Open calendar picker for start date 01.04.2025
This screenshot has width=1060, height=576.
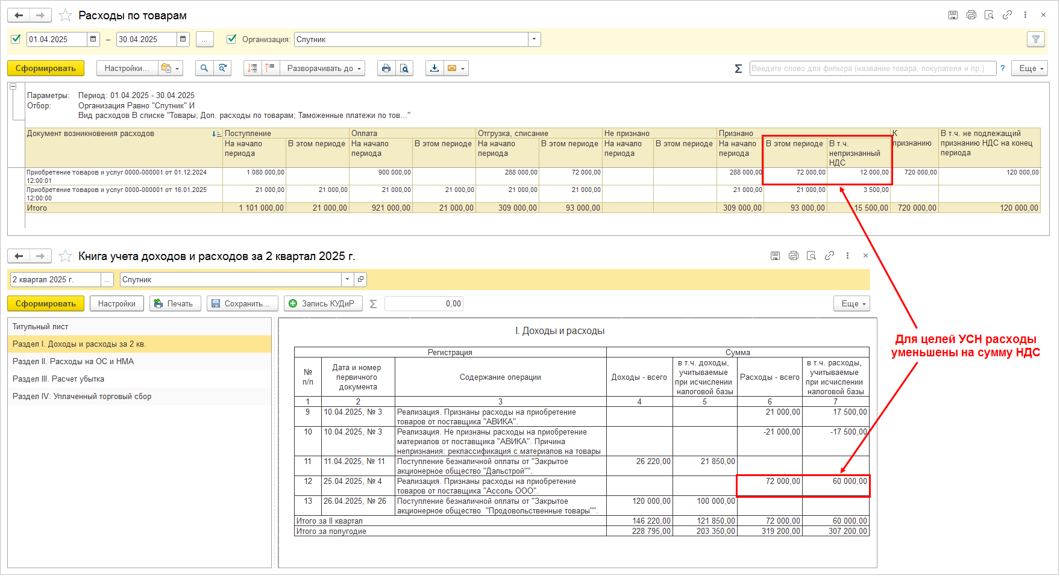point(93,40)
